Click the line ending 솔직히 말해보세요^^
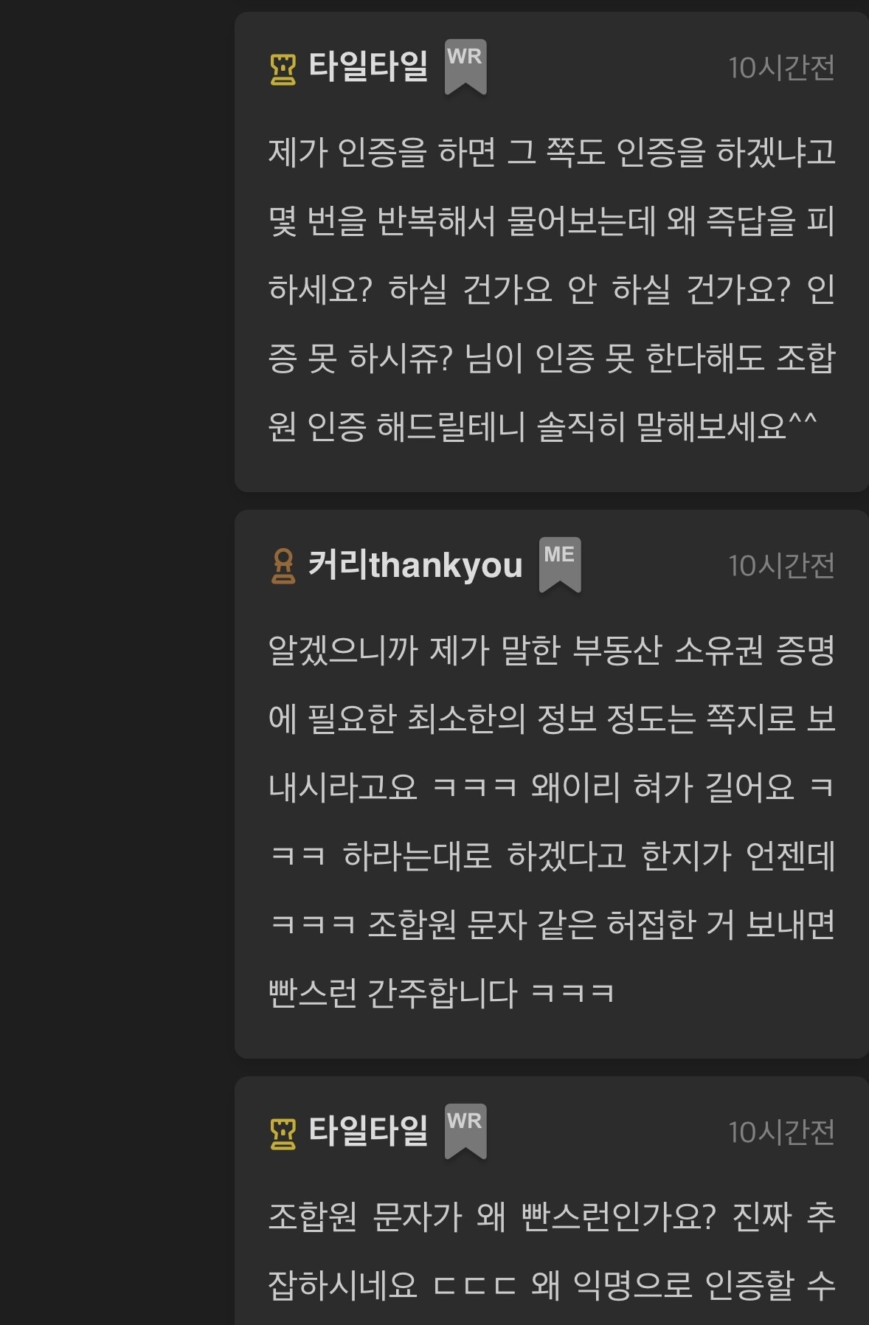Image resolution: width=869 pixels, height=1325 pixels. [x=542, y=427]
